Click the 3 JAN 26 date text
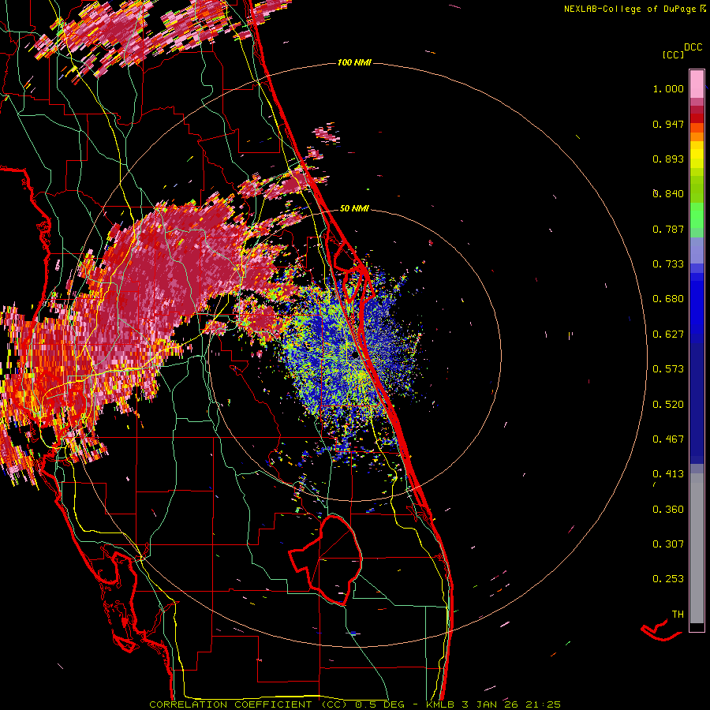The height and width of the screenshot is (710, 710). click(489, 704)
